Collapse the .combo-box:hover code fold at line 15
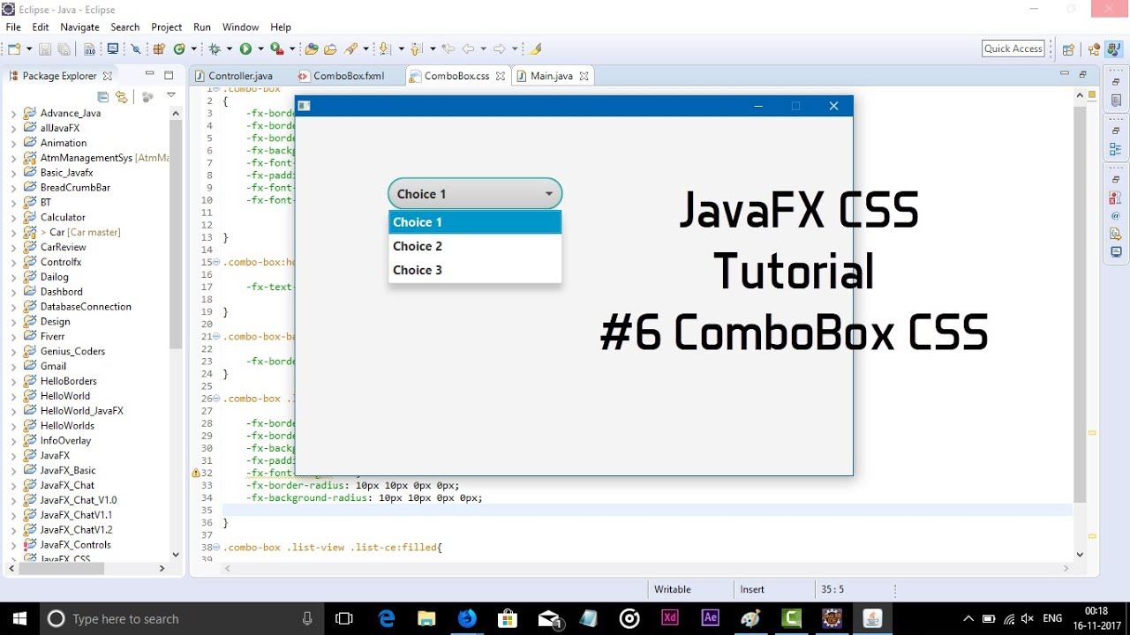This screenshot has height=635, width=1130. point(216,262)
